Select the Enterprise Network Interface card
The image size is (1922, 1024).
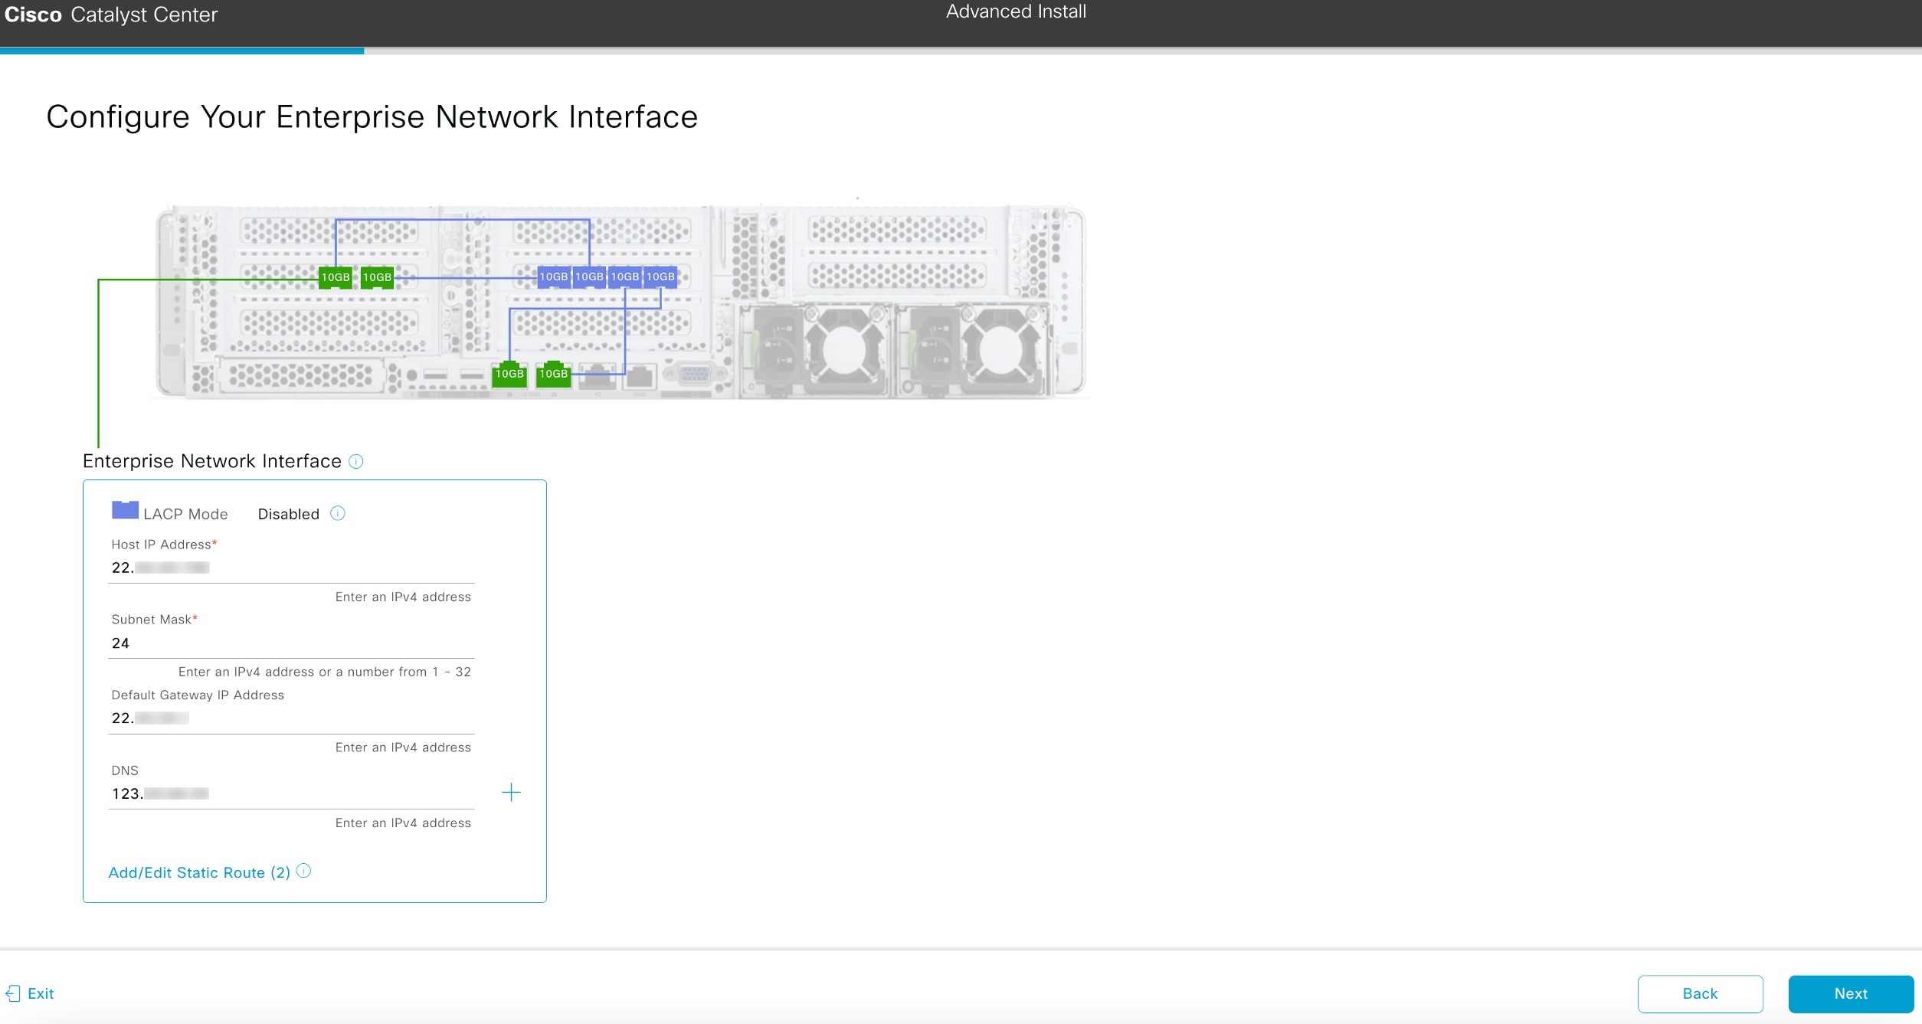[x=314, y=689]
